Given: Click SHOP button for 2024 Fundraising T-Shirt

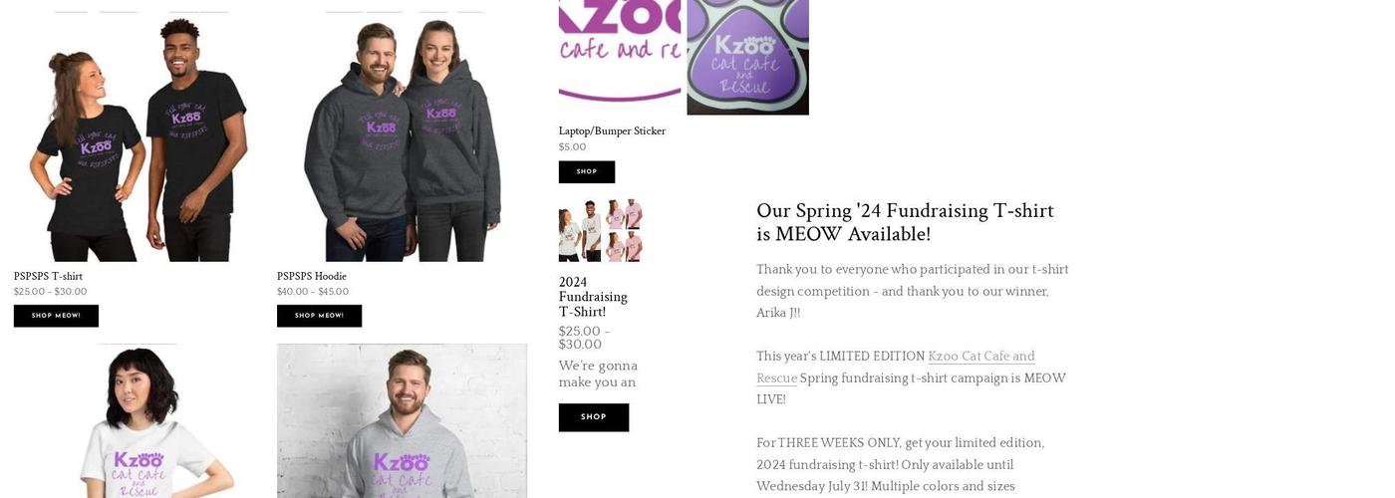Looking at the screenshot, I should pyautogui.click(x=594, y=417).
